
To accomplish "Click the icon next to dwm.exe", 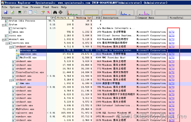I will (x=18, y=83).
